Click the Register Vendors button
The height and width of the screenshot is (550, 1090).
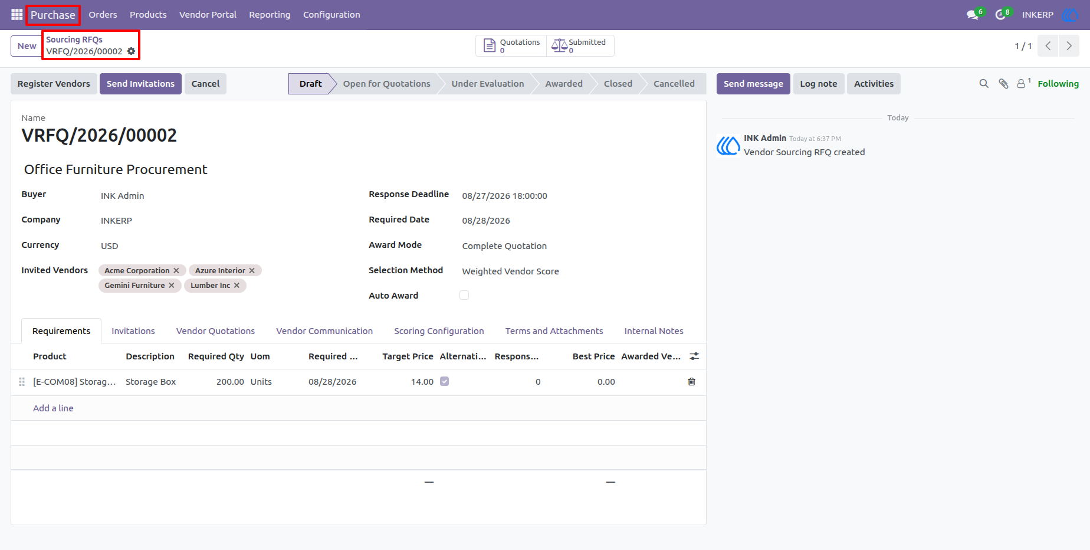point(54,84)
